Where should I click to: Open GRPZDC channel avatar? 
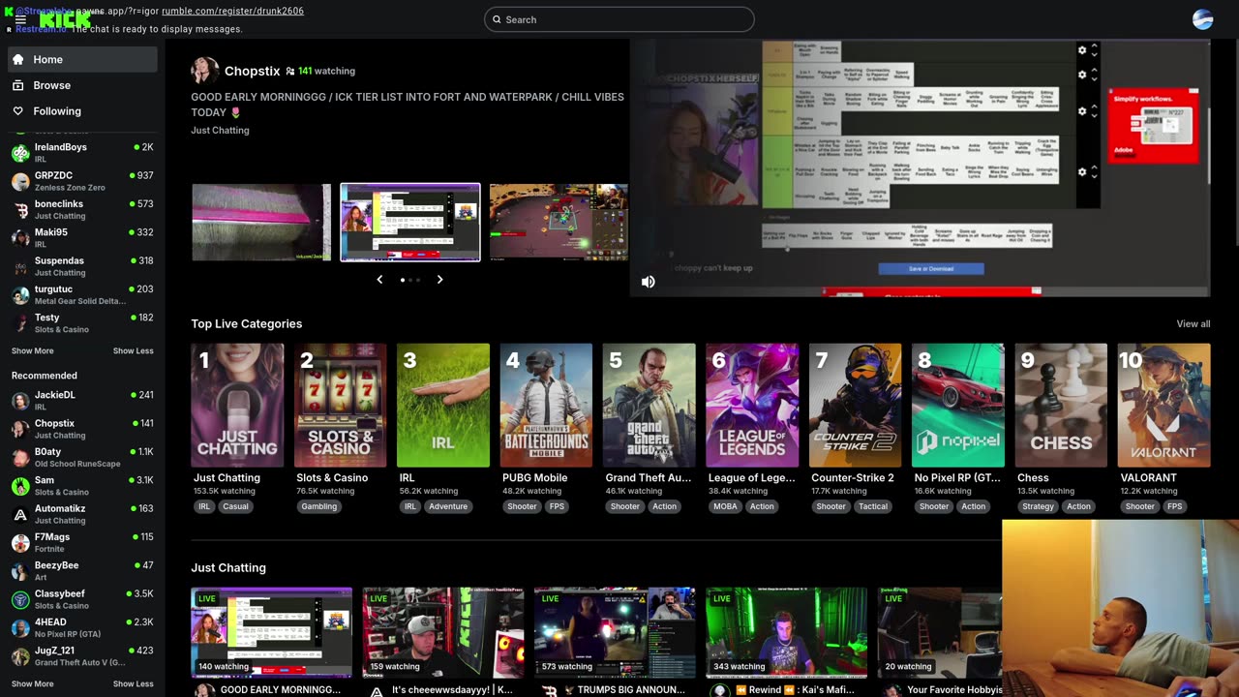[20, 181]
